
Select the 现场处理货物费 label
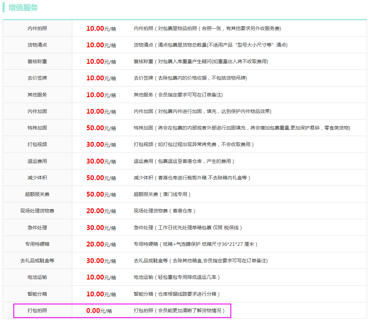pyautogui.click(x=37, y=211)
